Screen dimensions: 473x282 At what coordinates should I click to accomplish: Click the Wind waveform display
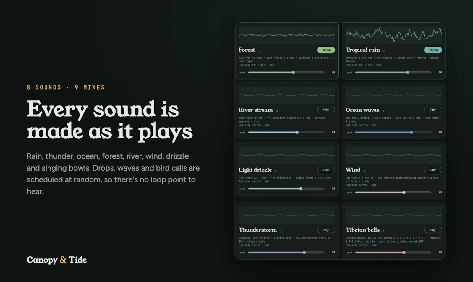pos(394,155)
